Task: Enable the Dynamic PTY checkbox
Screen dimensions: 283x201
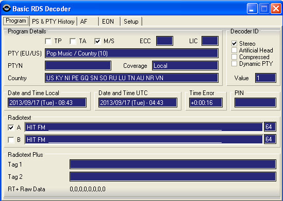Action: 234,63
